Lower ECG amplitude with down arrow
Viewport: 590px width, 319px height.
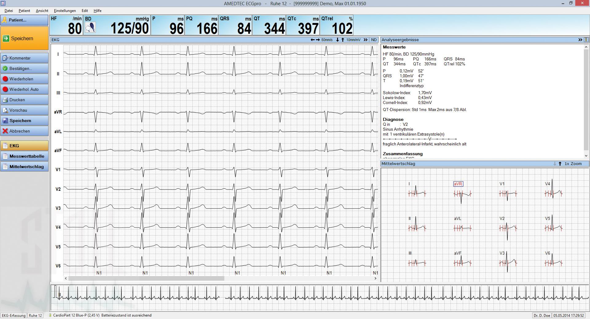(x=337, y=40)
